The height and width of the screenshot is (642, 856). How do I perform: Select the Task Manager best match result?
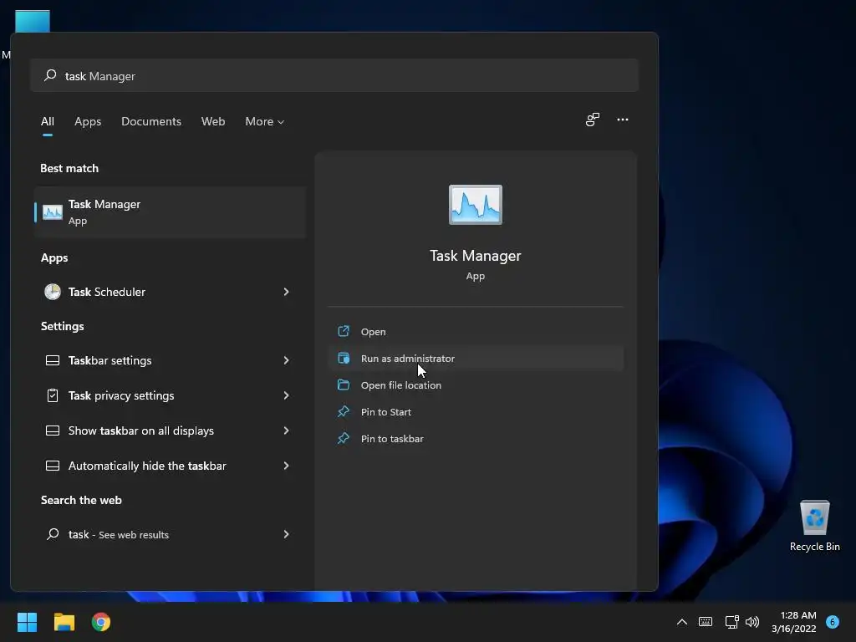pyautogui.click(x=170, y=211)
